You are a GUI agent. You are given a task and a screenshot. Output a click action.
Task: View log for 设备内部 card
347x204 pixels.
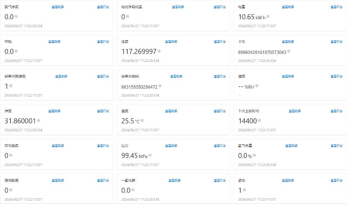[x=103, y=76]
